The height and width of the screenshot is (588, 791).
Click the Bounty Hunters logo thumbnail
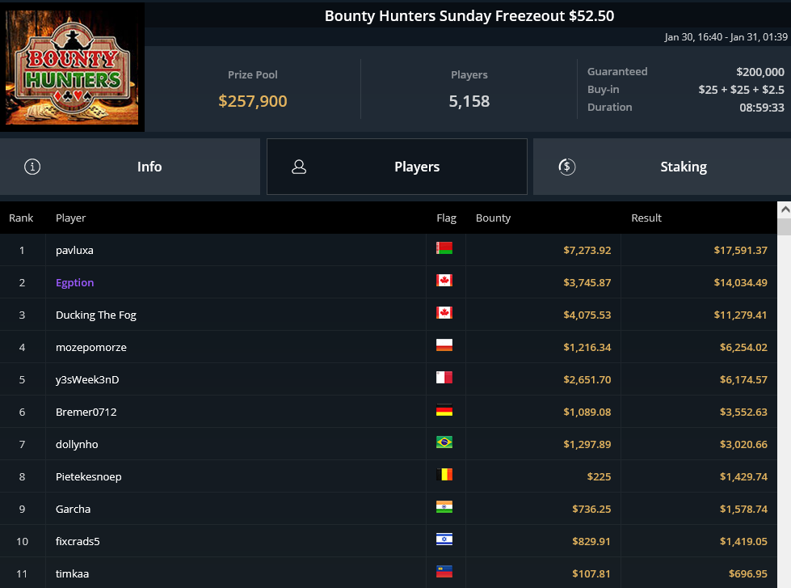[72, 66]
